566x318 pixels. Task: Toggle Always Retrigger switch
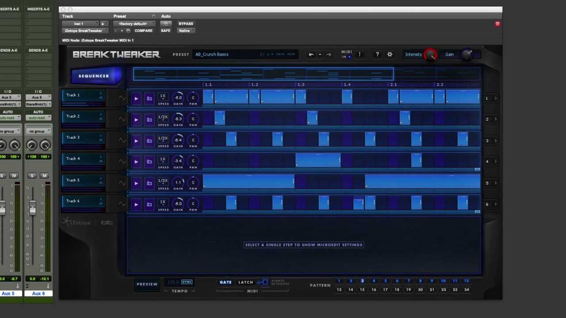264,282
